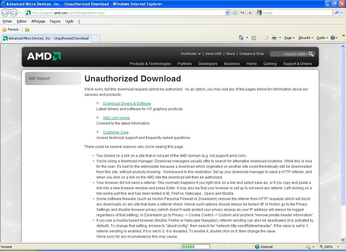Go forward with the browser Forward arrow
346x251 pixels.
[x=14, y=13]
